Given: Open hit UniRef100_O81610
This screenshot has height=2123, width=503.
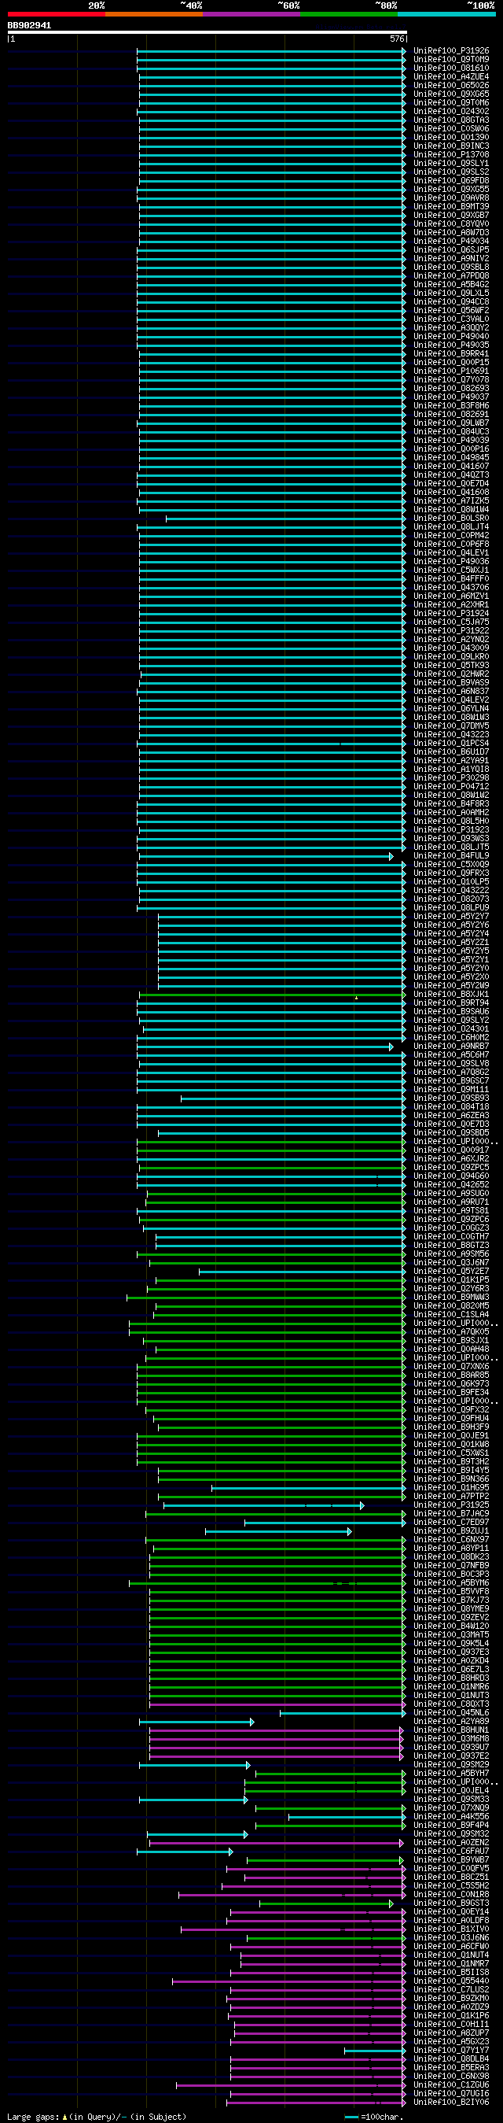Looking at the screenshot, I should click(x=451, y=68).
